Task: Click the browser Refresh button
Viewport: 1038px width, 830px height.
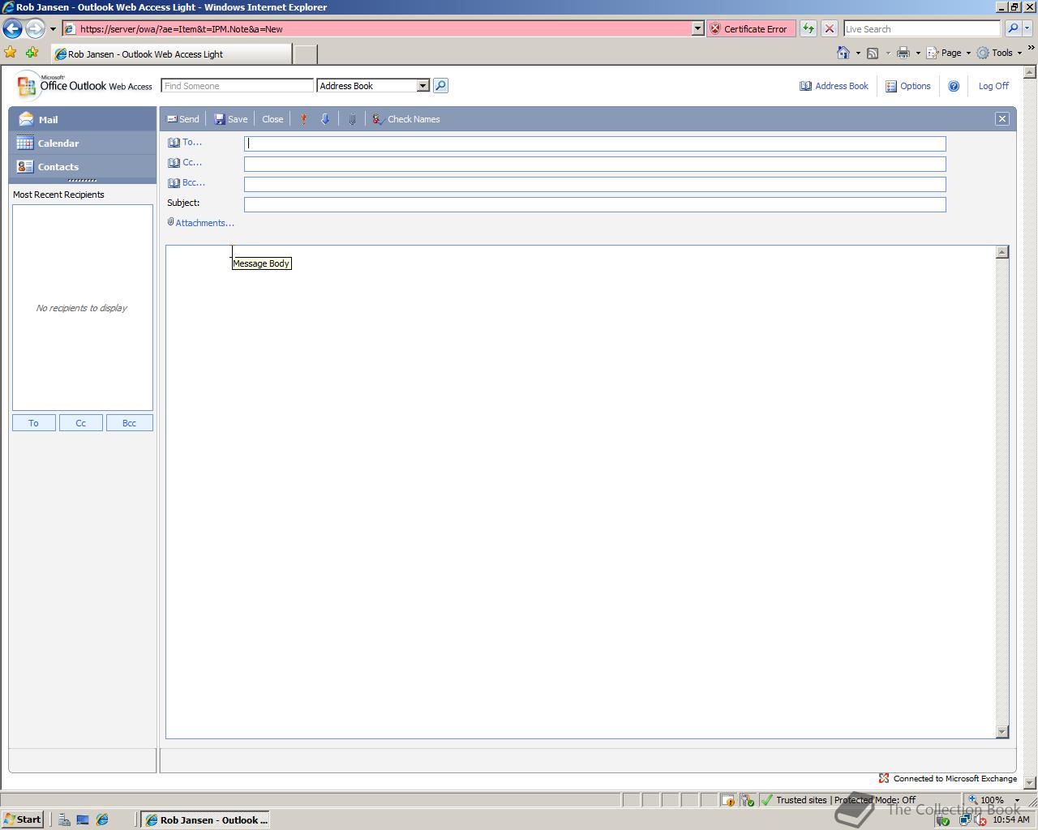Action: point(808,29)
